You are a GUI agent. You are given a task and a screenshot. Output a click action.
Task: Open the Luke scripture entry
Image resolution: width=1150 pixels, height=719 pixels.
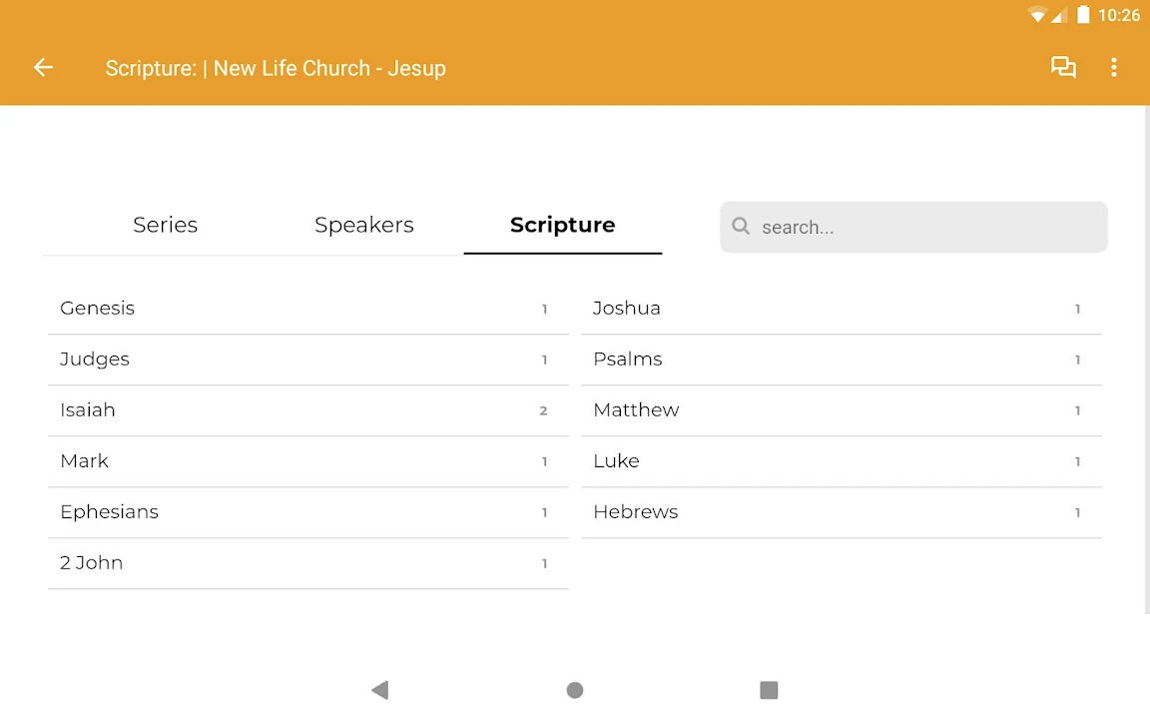click(x=841, y=461)
